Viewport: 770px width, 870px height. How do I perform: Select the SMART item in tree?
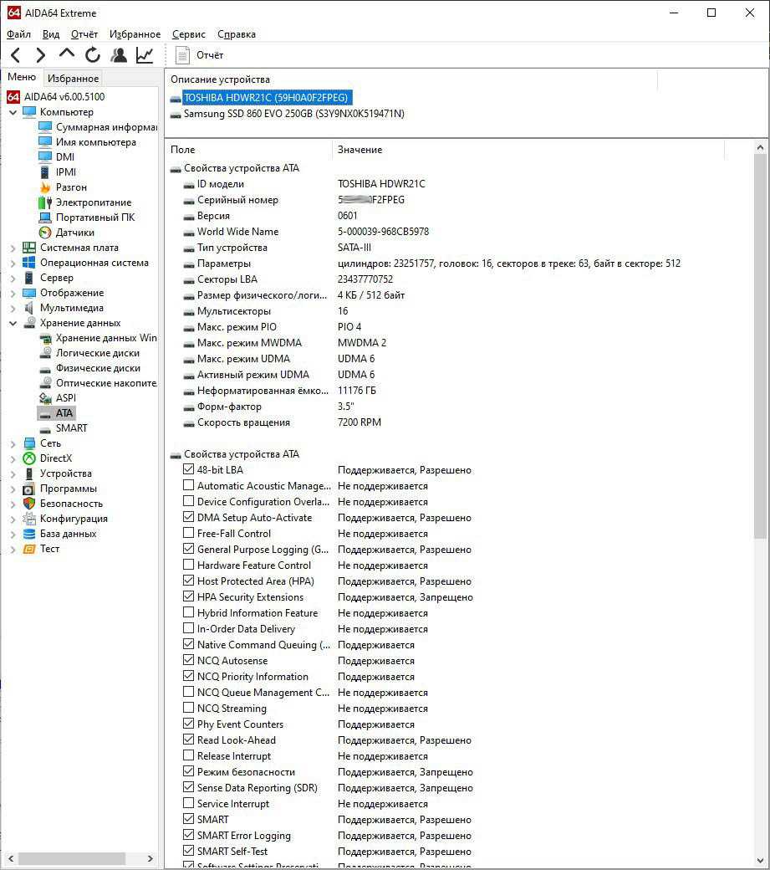click(71, 428)
